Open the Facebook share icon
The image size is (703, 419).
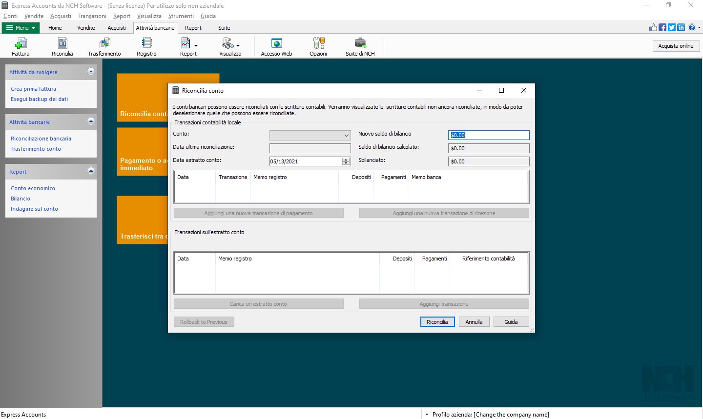point(662,27)
